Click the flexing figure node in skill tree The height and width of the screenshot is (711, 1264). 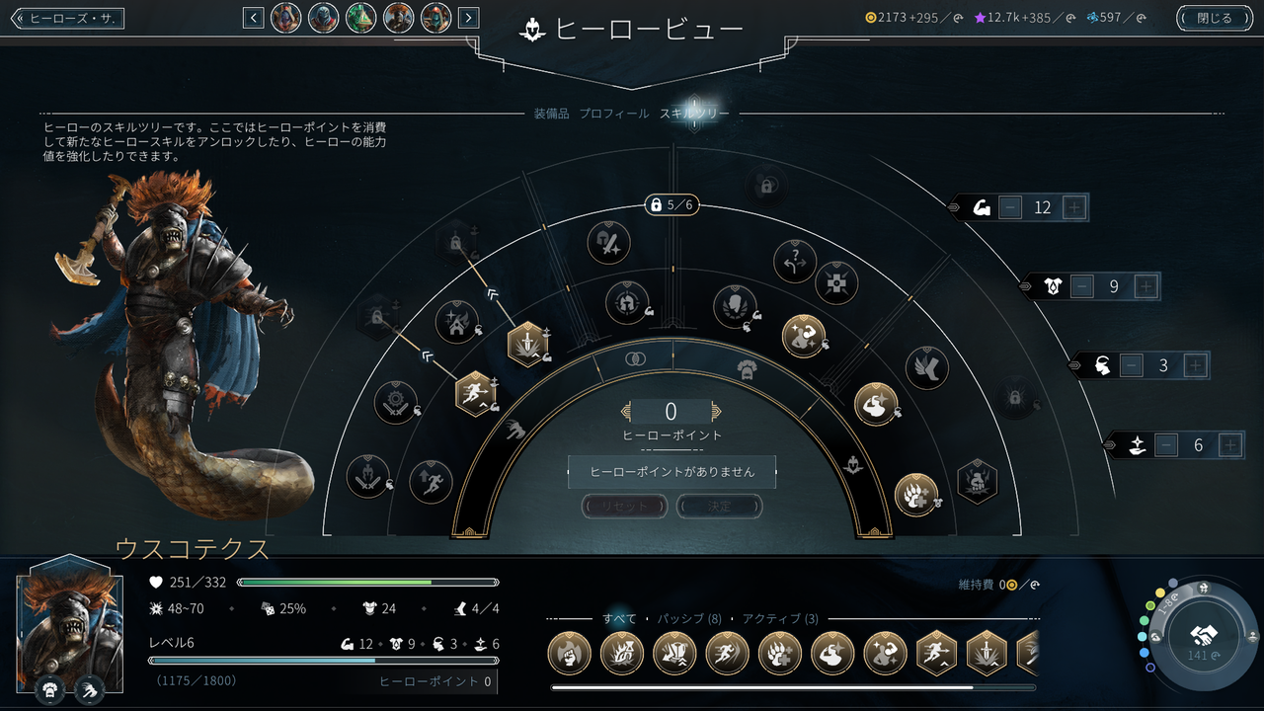pyautogui.click(x=804, y=336)
